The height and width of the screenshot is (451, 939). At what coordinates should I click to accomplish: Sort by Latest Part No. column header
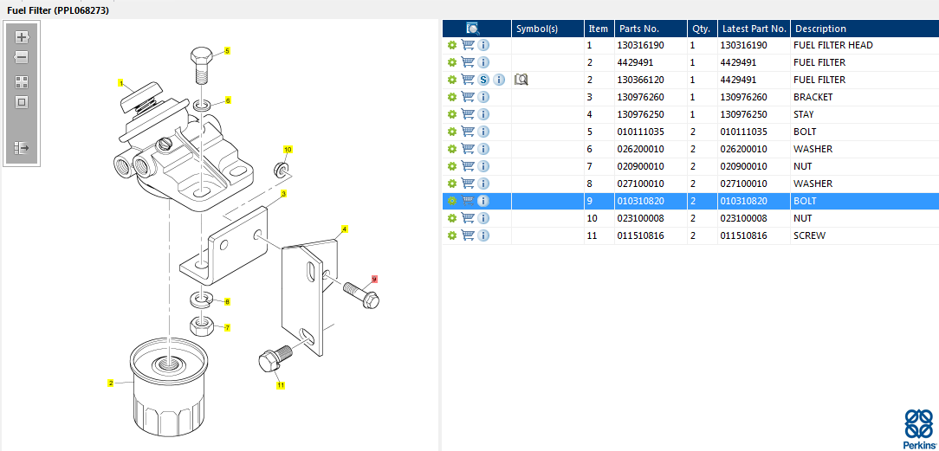(x=754, y=28)
